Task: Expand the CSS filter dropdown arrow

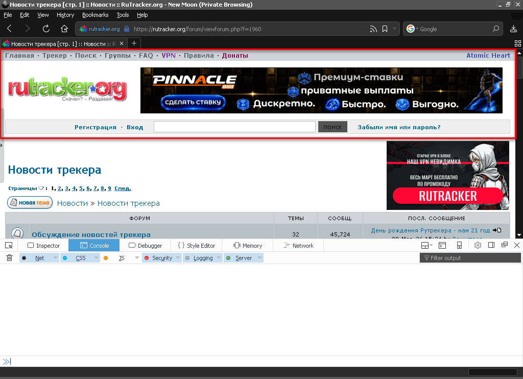Action: click(96, 258)
